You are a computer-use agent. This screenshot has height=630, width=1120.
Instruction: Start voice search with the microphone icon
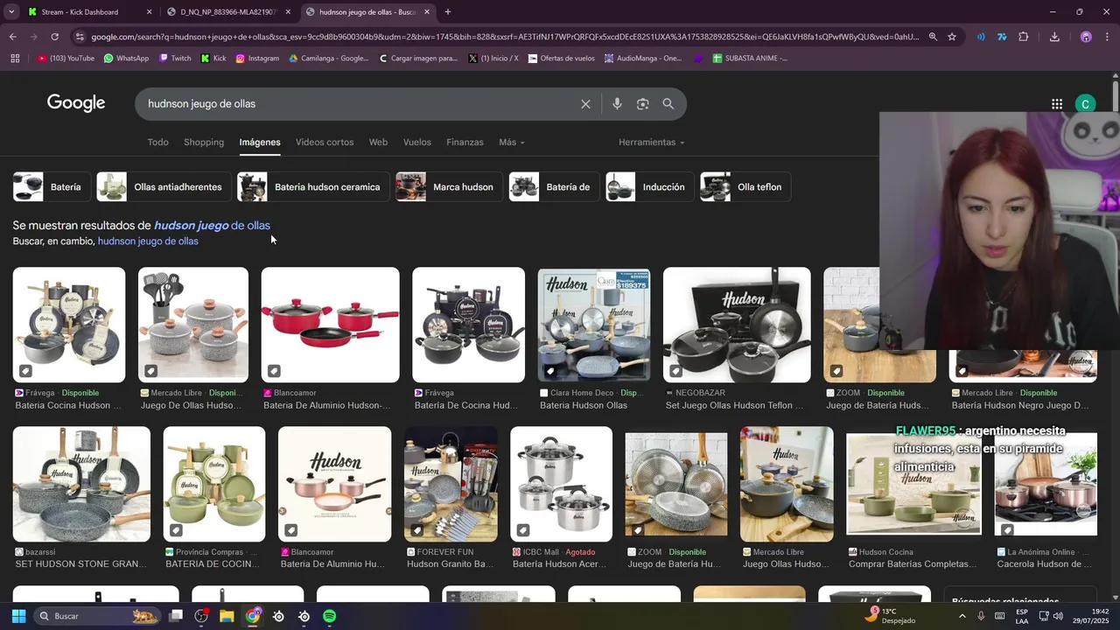tap(617, 104)
